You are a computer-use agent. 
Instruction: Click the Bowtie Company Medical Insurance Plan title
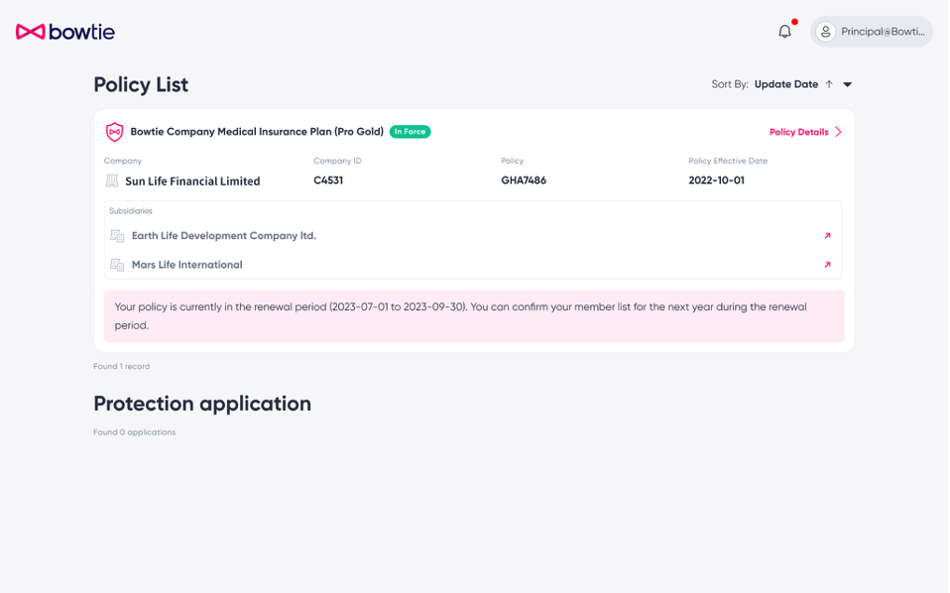(x=257, y=132)
